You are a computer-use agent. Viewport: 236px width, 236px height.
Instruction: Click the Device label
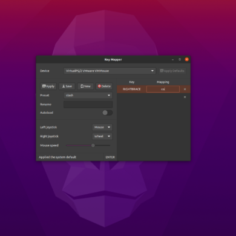[45, 71]
